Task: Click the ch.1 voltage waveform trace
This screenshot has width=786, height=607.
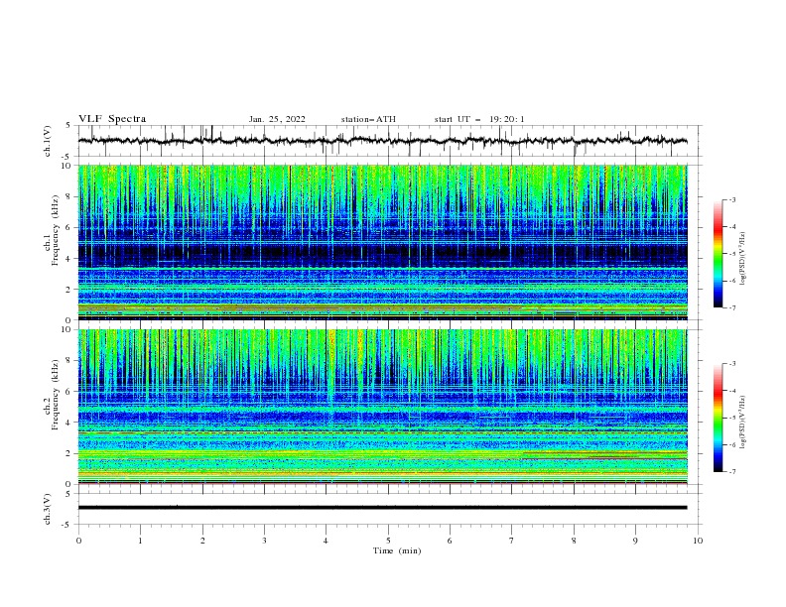Action: (382, 141)
